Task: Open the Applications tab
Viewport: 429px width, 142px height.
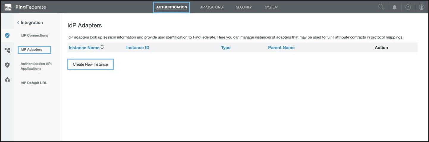Action: [x=211, y=7]
